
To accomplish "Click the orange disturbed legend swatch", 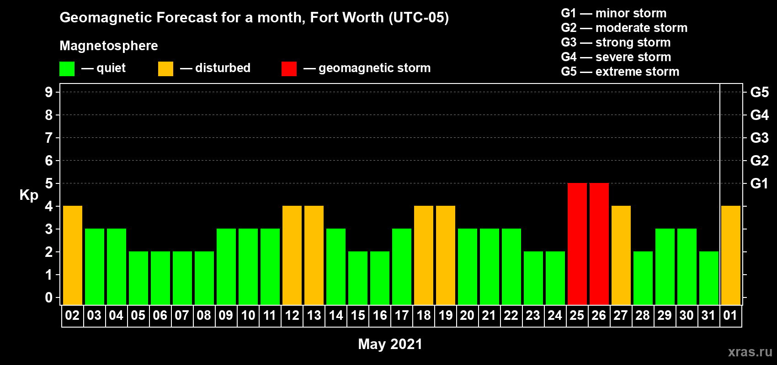I will tap(165, 69).
